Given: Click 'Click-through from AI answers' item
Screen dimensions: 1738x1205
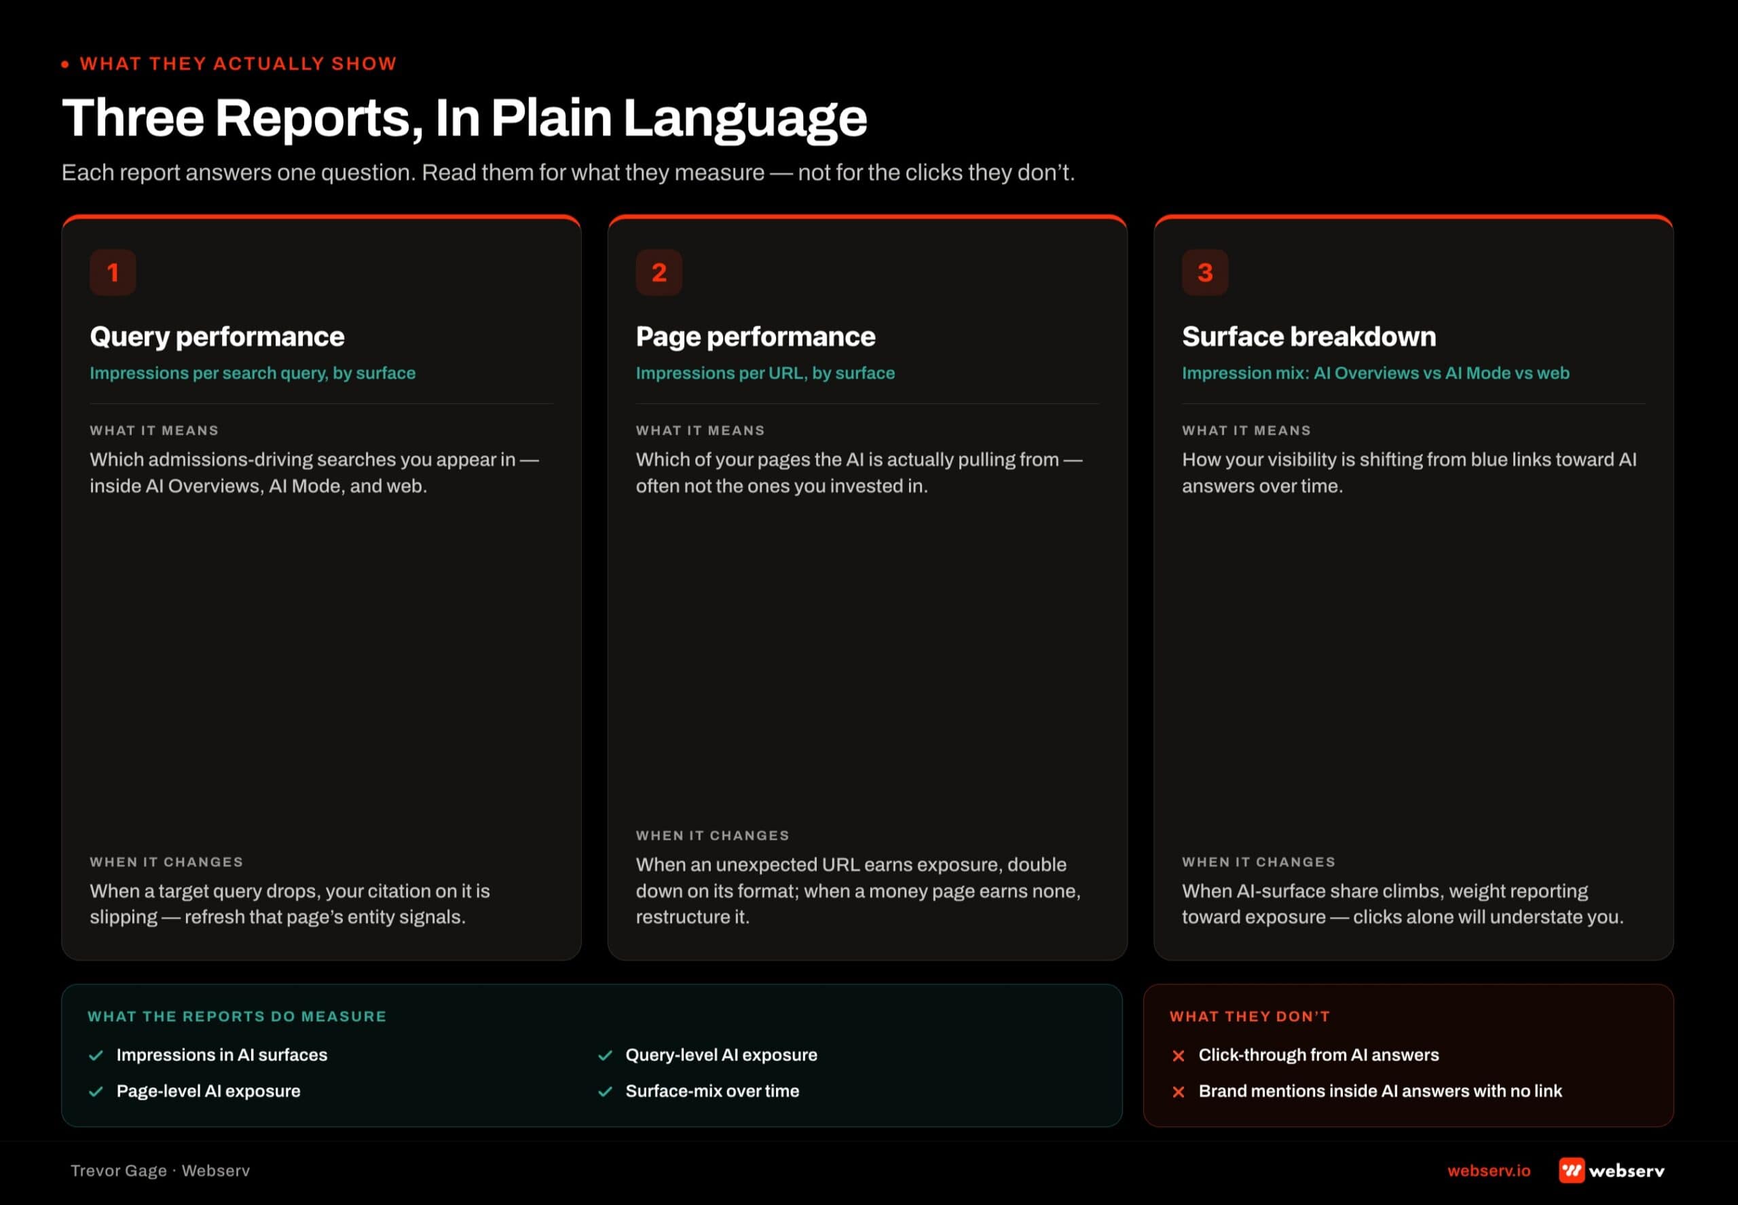Looking at the screenshot, I should pos(1319,1056).
